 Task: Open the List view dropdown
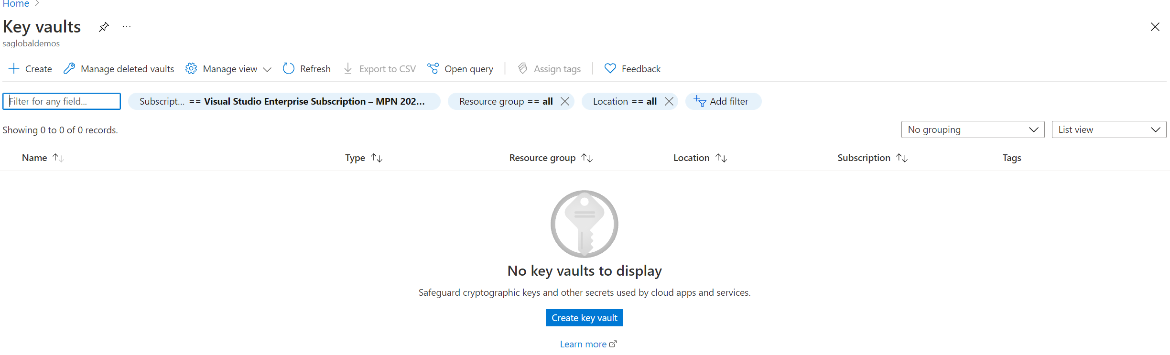point(1108,129)
